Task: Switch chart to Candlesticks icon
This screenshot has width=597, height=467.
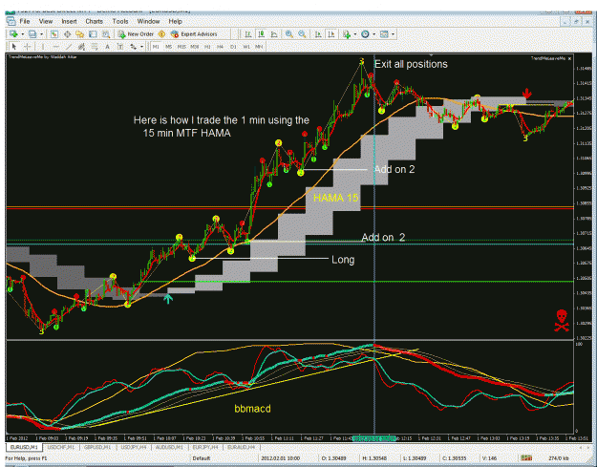Action: point(261,34)
